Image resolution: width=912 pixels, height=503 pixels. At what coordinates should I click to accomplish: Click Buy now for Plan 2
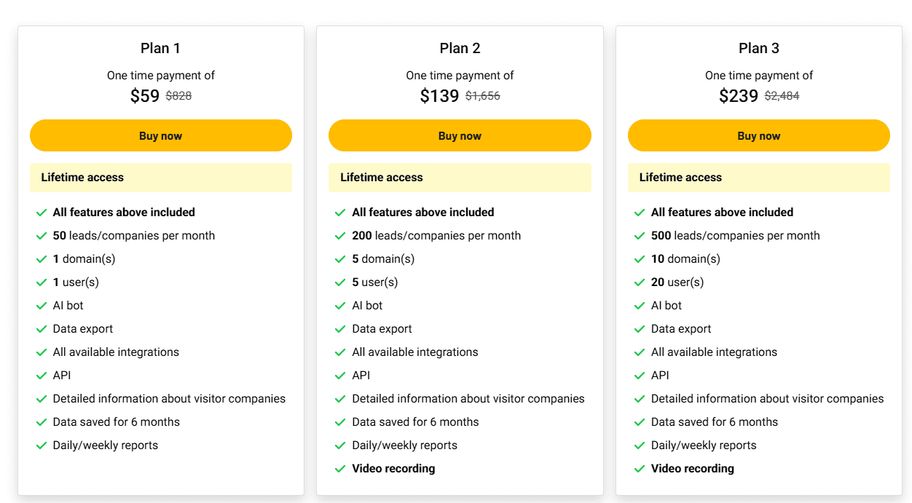point(460,135)
